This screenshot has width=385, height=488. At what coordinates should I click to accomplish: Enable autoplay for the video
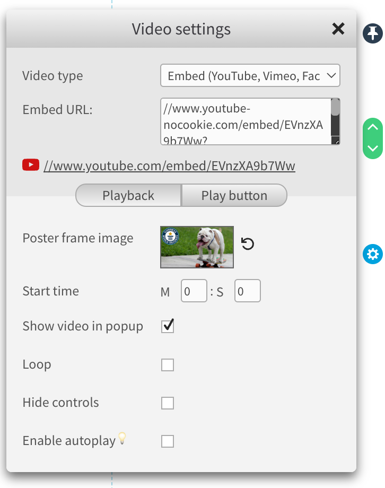(167, 441)
